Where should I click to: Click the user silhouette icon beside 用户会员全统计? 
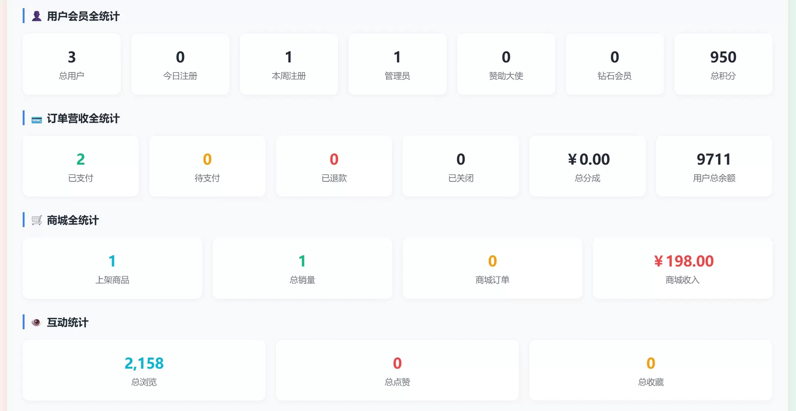click(x=36, y=16)
